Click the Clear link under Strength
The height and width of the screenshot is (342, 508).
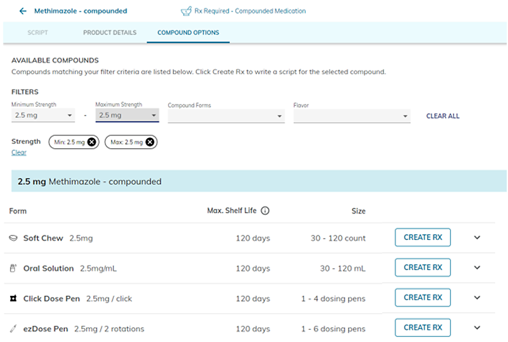[19, 153]
